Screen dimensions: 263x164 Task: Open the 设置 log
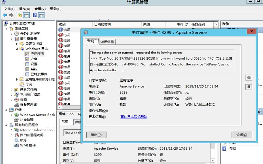[x=34, y=64]
